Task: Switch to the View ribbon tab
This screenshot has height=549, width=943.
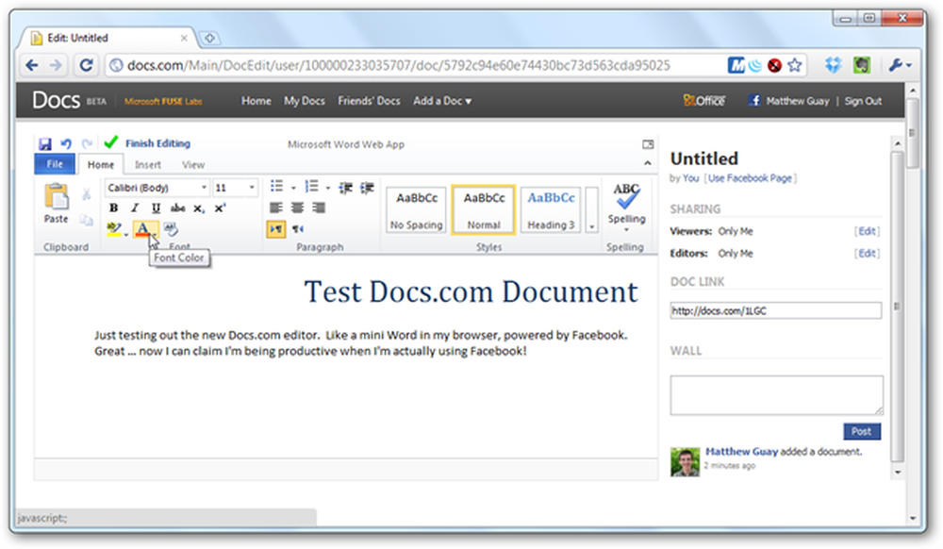Action: pyautogui.click(x=193, y=165)
